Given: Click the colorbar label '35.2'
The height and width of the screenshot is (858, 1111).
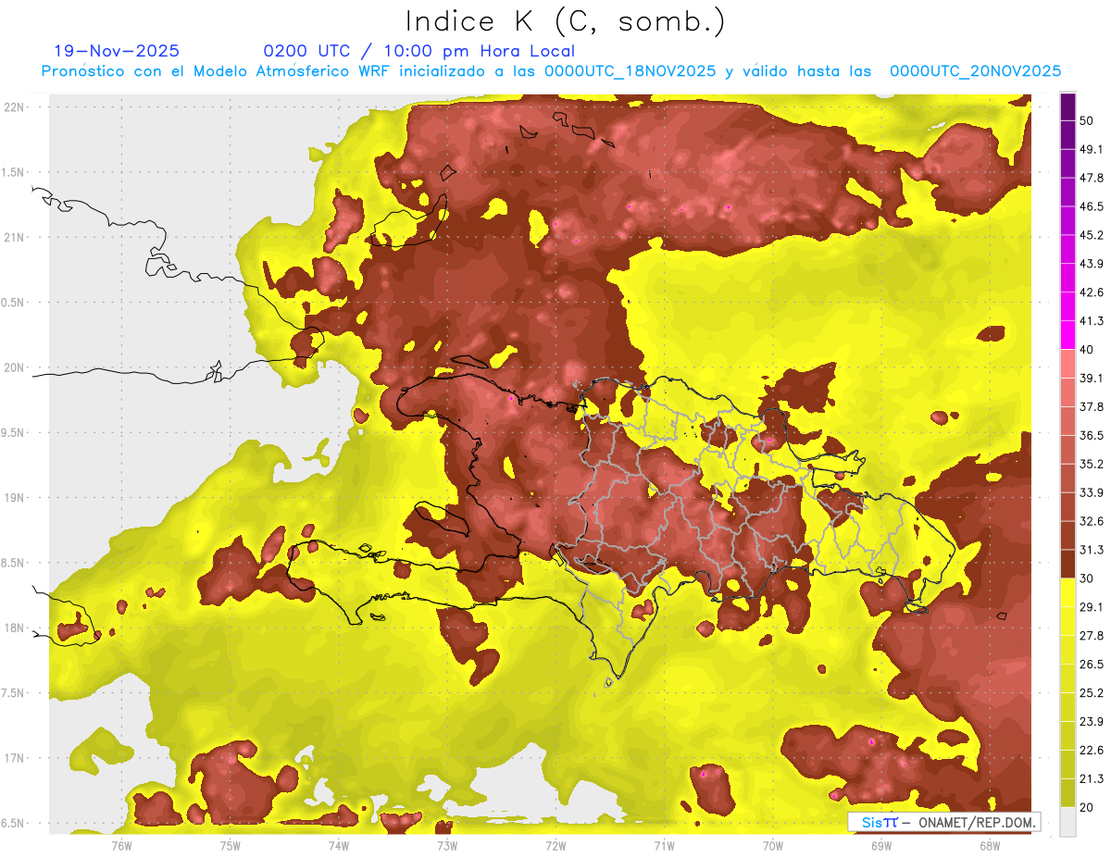Looking at the screenshot, I should (1091, 464).
